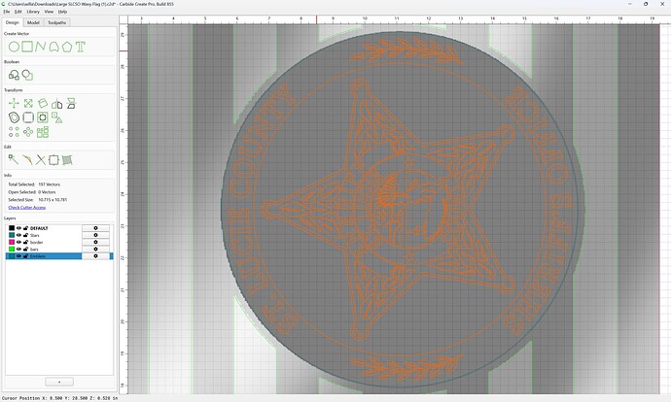The height and width of the screenshot is (402, 671).
Task: Click the black DEFAULT layer color swatch
Action: [12, 228]
